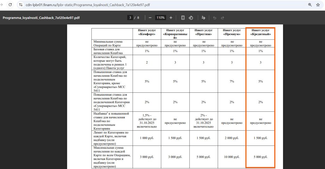Click 1 500 руб. in the Кредитный column
Viewport: 325px width, 169px height.
tap(261, 138)
